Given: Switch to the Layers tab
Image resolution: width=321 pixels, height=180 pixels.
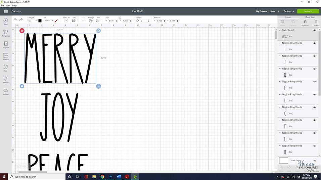Looking at the screenshot, I should pyautogui.click(x=288, y=17).
